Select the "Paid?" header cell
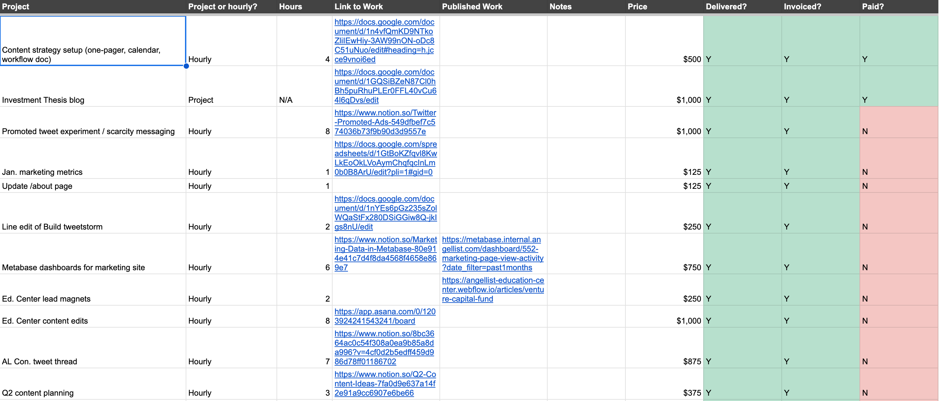This screenshot has height=401, width=939. (x=873, y=7)
